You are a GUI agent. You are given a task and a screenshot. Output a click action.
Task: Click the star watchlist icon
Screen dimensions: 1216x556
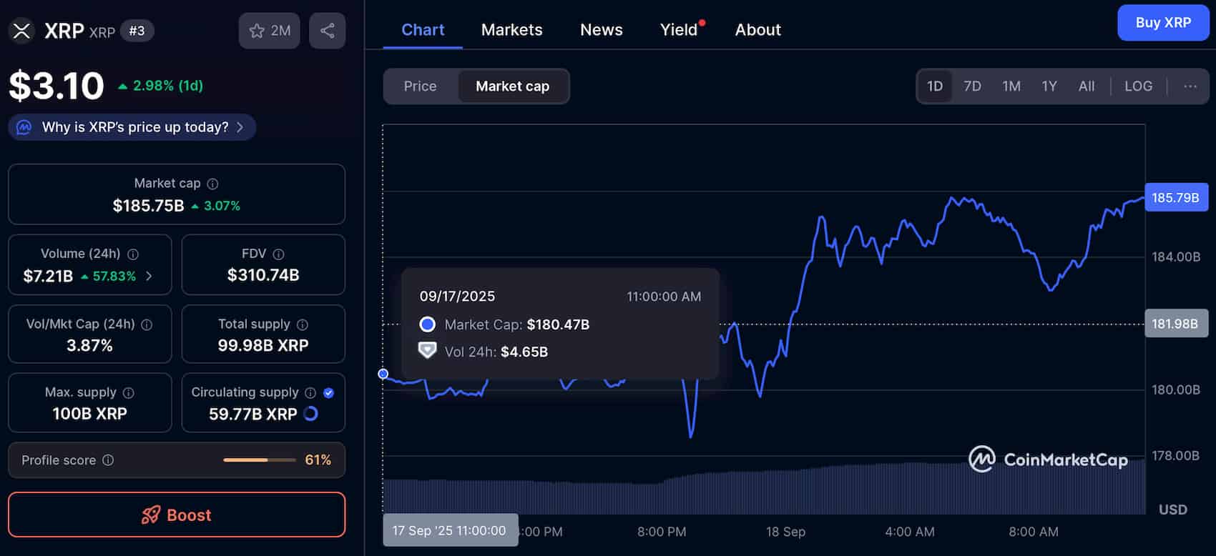257,31
